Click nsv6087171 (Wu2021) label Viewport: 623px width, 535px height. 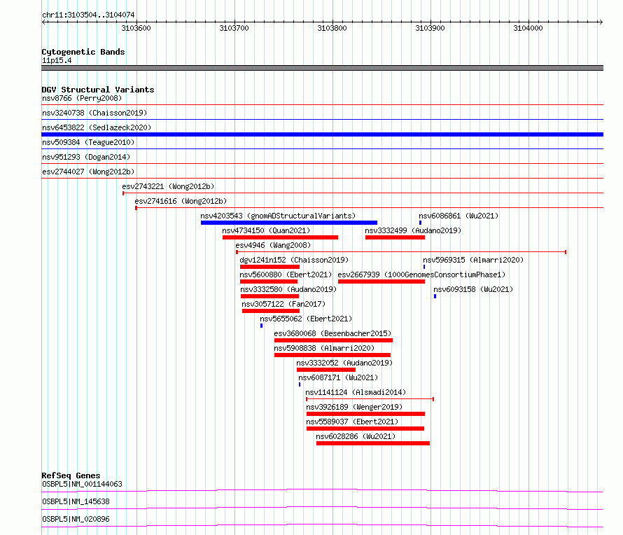[x=338, y=377]
